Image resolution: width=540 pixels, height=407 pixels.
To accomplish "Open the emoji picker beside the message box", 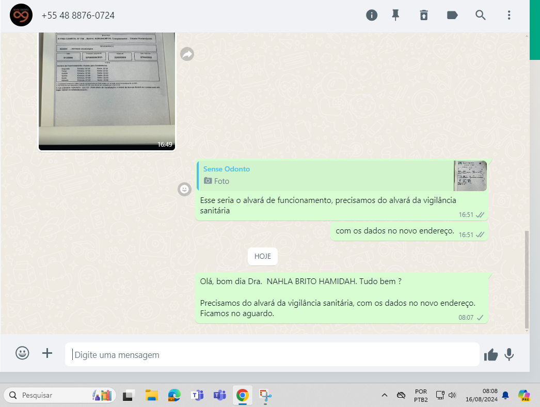I will tap(22, 353).
